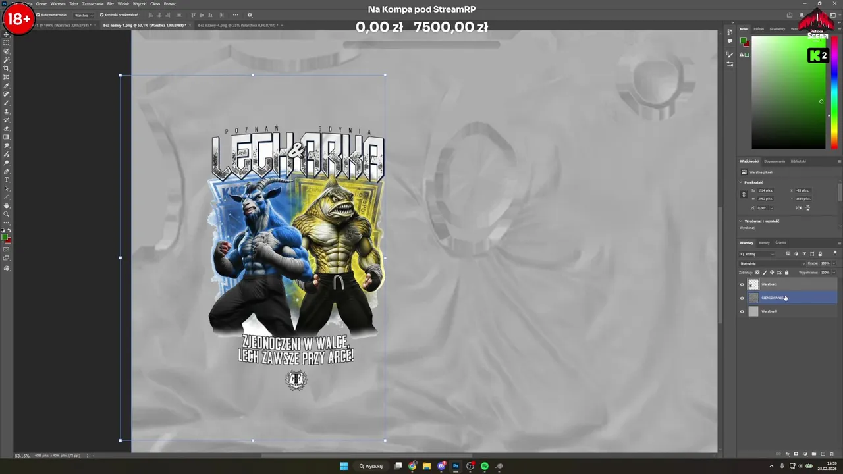
Task: Switch to the Ścieżki tab
Action: [780, 242]
